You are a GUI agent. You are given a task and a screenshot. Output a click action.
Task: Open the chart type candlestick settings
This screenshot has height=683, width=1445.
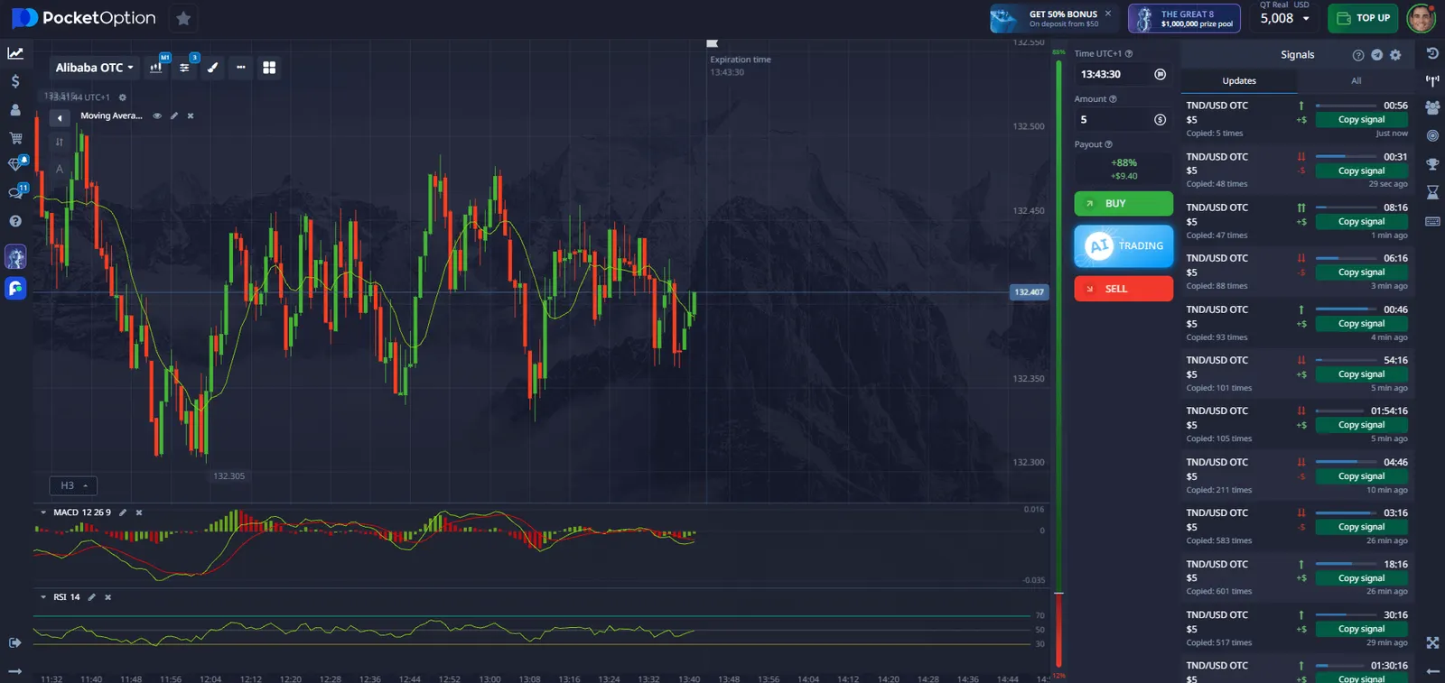[156, 68]
